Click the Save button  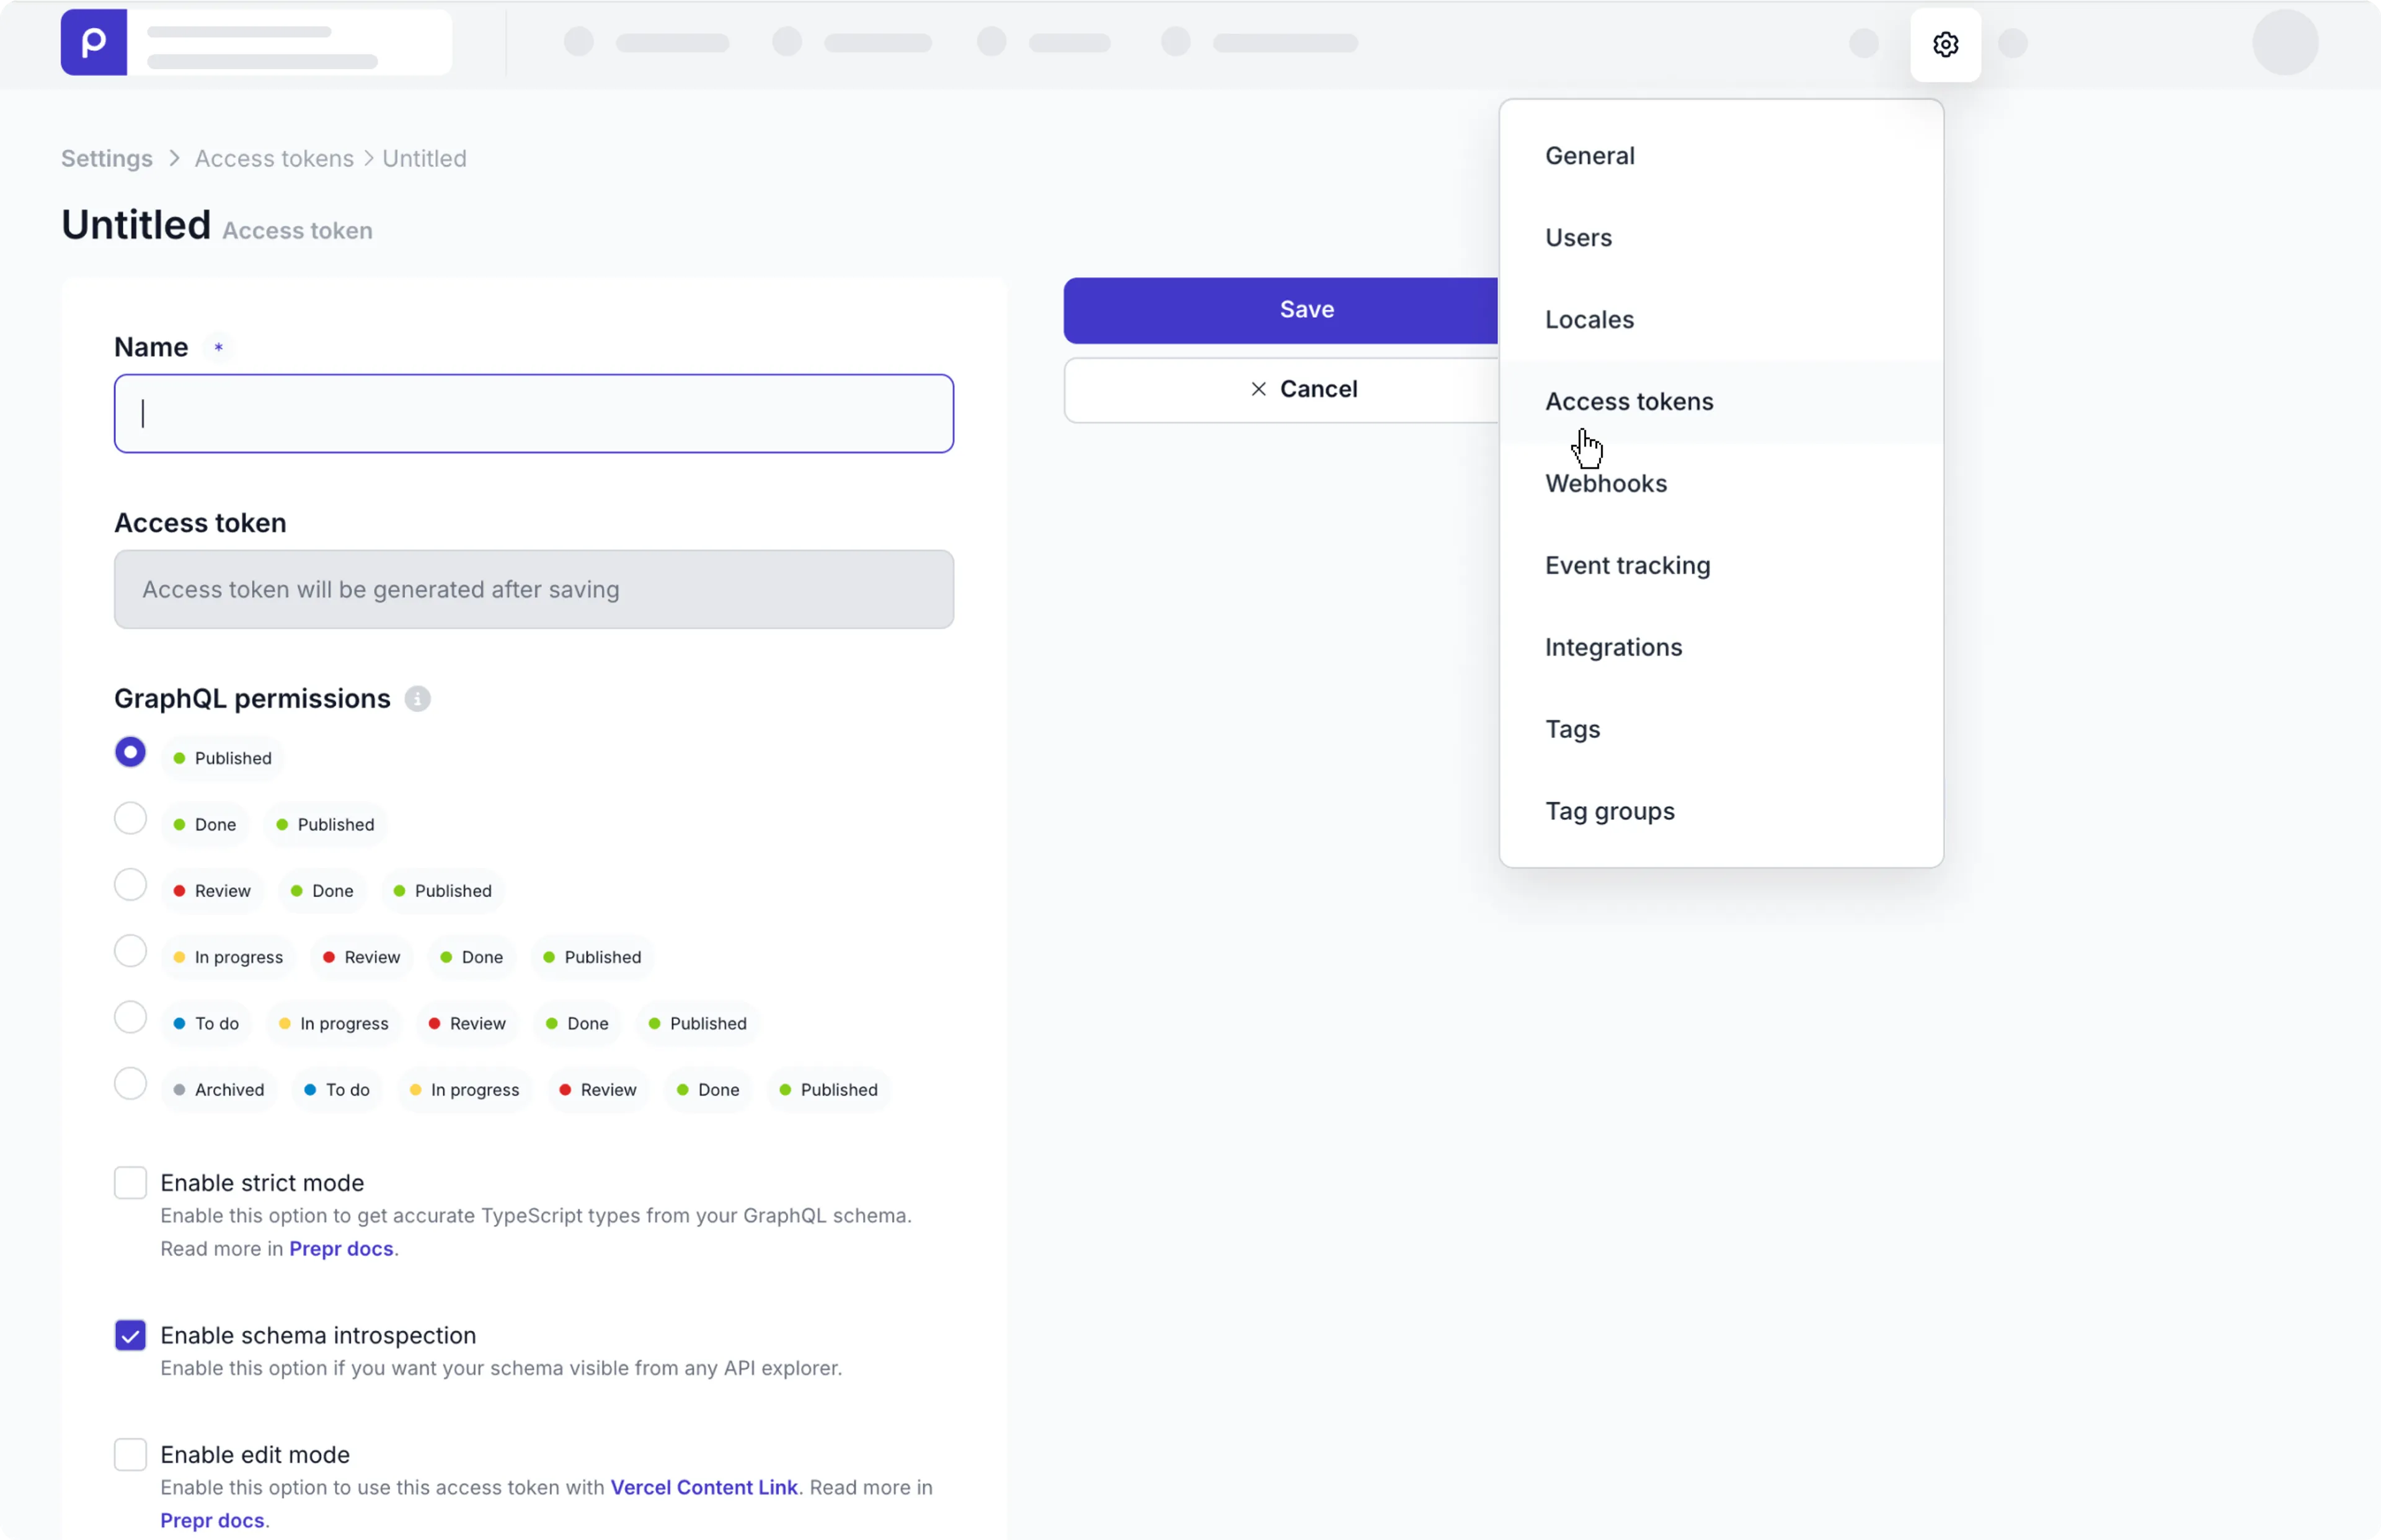pyautogui.click(x=1306, y=309)
